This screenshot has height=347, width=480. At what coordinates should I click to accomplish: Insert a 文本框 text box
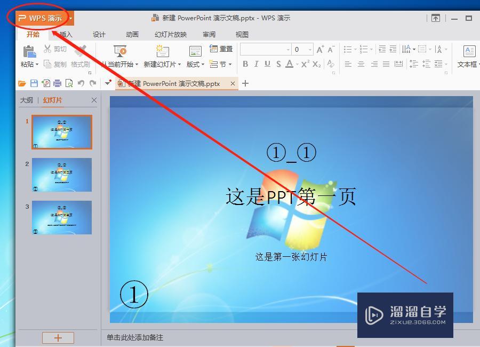click(x=468, y=57)
